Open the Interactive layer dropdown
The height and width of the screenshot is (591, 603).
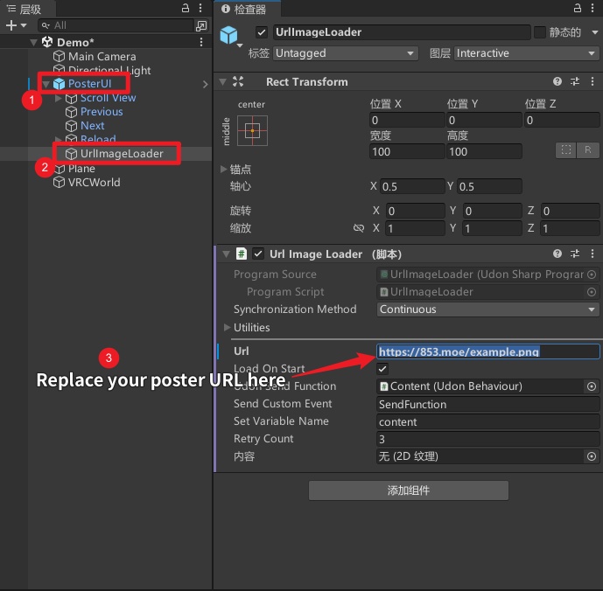tap(527, 53)
